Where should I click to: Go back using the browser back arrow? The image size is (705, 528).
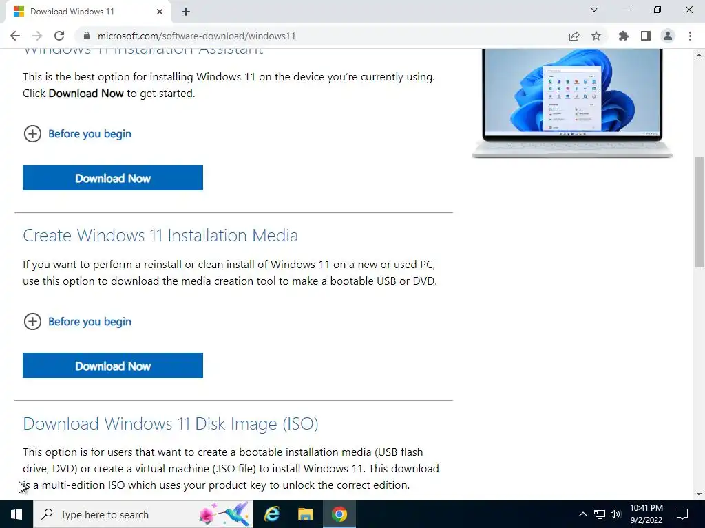(x=15, y=36)
